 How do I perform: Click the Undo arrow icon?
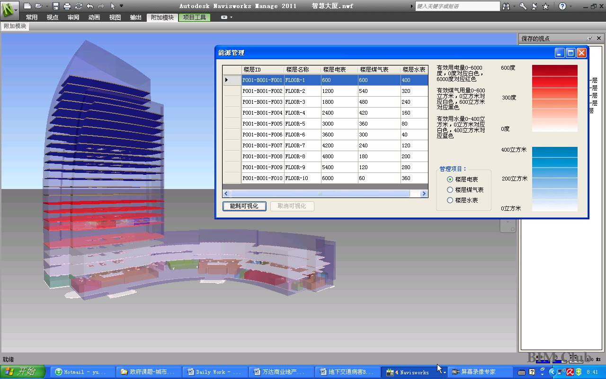pos(90,6)
